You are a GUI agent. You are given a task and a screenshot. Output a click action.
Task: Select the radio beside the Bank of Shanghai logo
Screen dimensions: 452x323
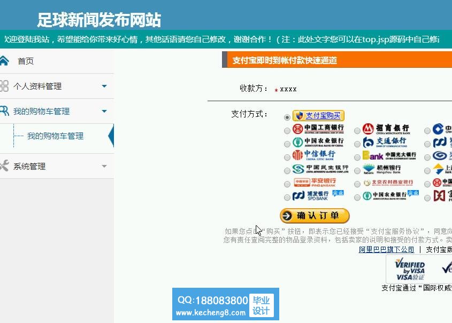[427, 171]
